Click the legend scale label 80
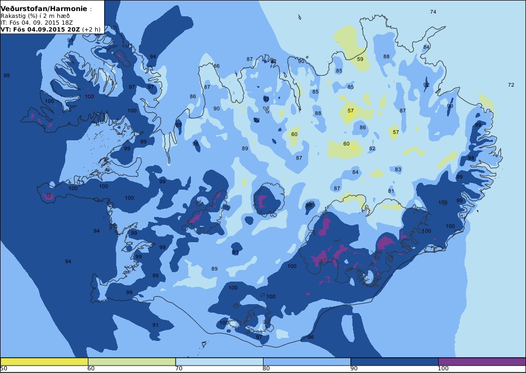This screenshot has width=526, height=373. 266,369
